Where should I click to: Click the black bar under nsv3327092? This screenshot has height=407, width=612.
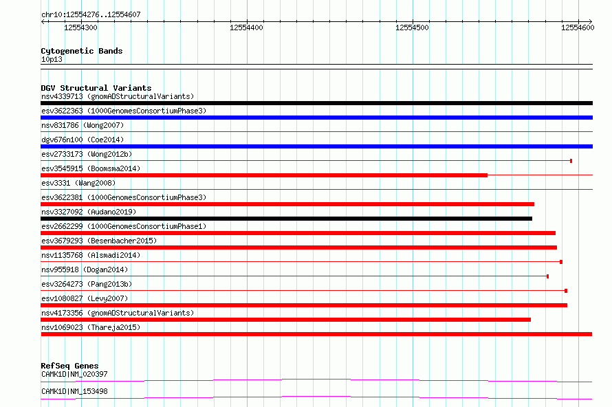[287, 219]
